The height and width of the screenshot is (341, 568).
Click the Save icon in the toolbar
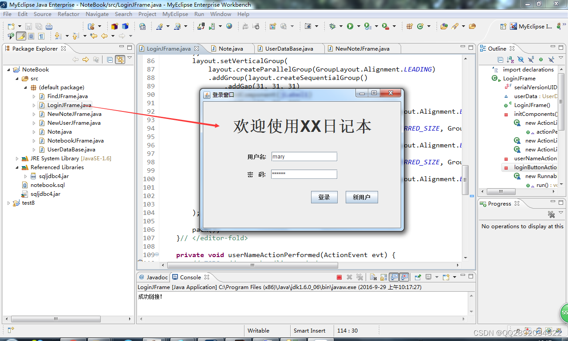click(x=28, y=27)
